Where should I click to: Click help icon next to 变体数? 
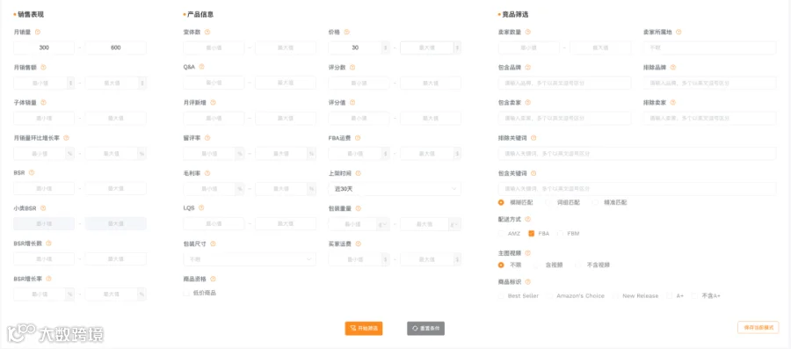pos(207,32)
